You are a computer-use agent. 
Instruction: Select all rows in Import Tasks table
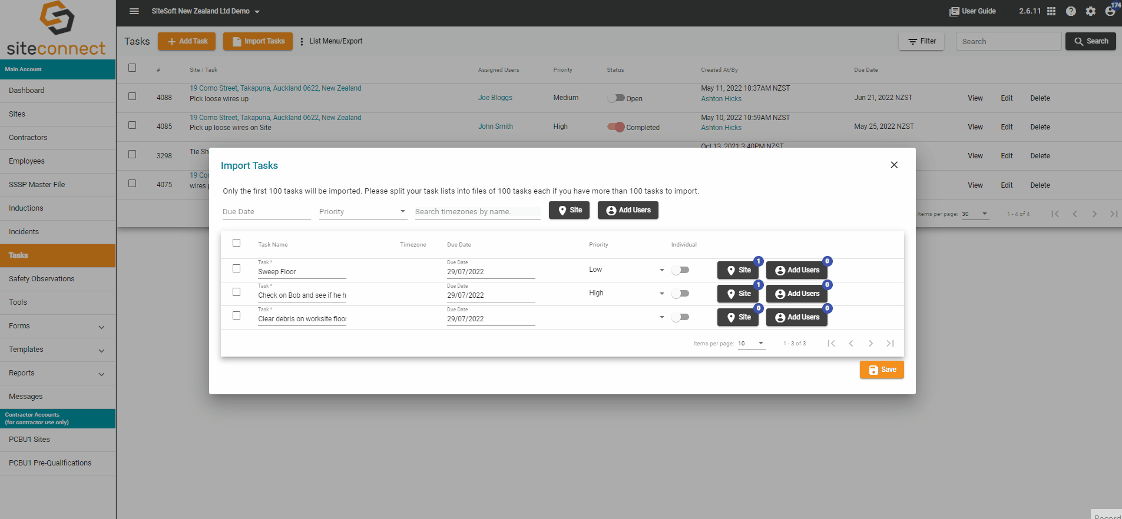click(x=237, y=243)
